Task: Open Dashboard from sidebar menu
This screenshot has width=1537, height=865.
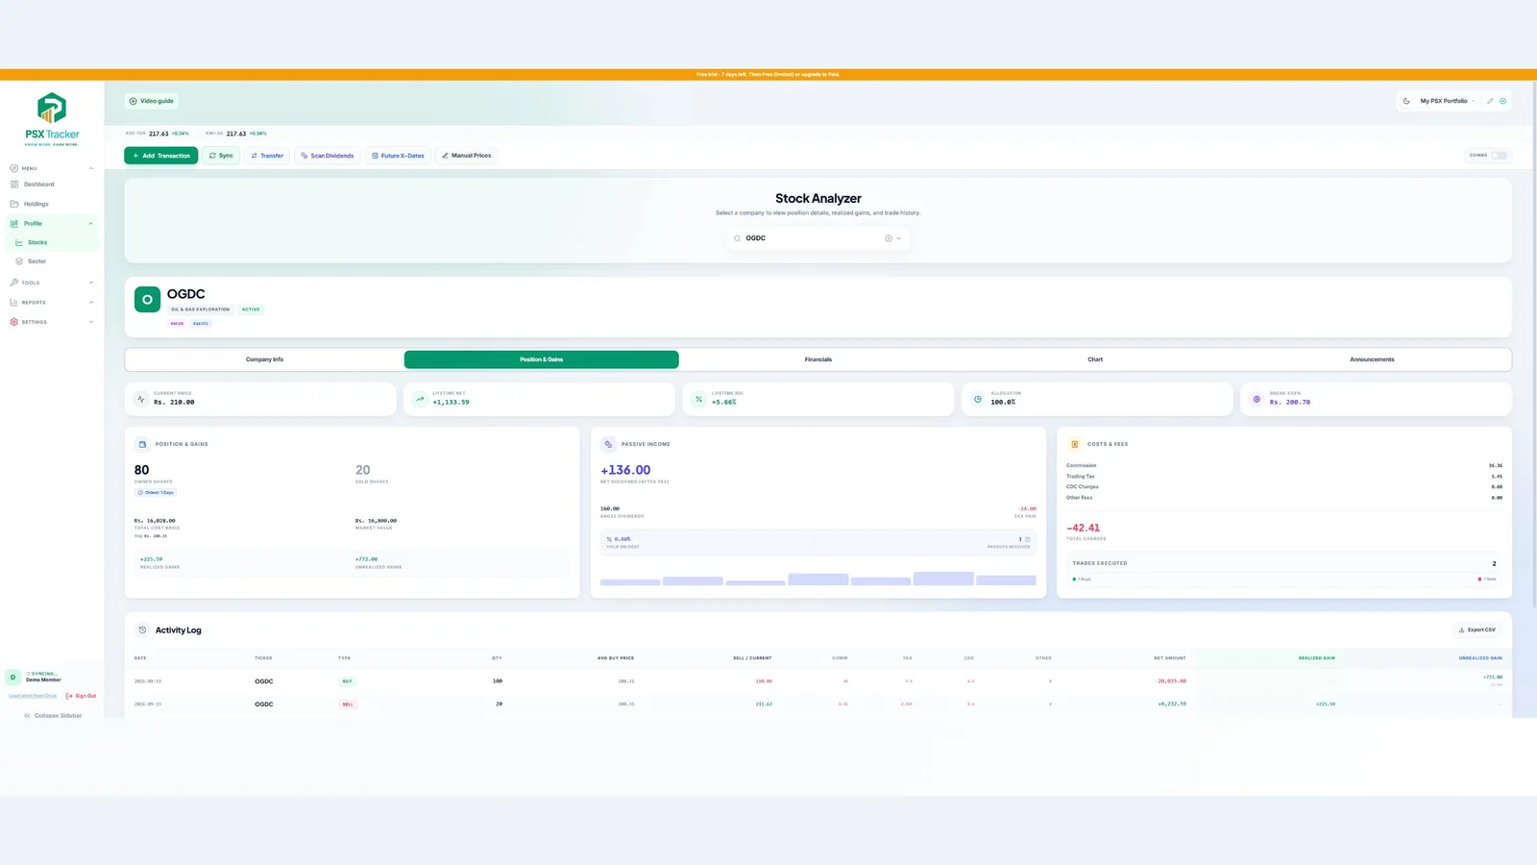Action: click(x=52, y=185)
